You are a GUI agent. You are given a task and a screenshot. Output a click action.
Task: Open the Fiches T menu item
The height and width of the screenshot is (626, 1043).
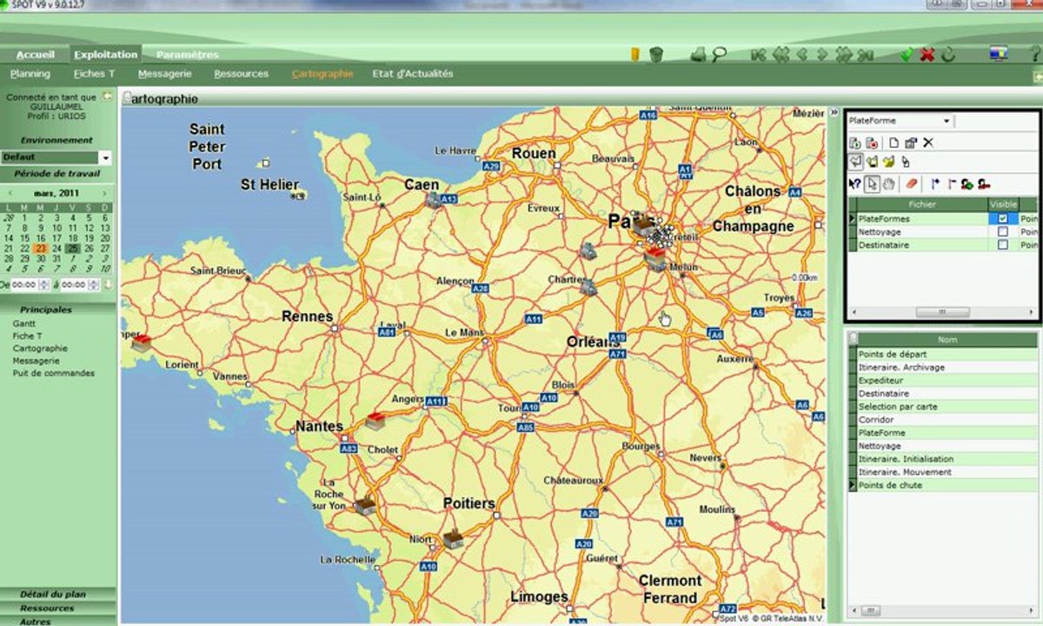94,74
